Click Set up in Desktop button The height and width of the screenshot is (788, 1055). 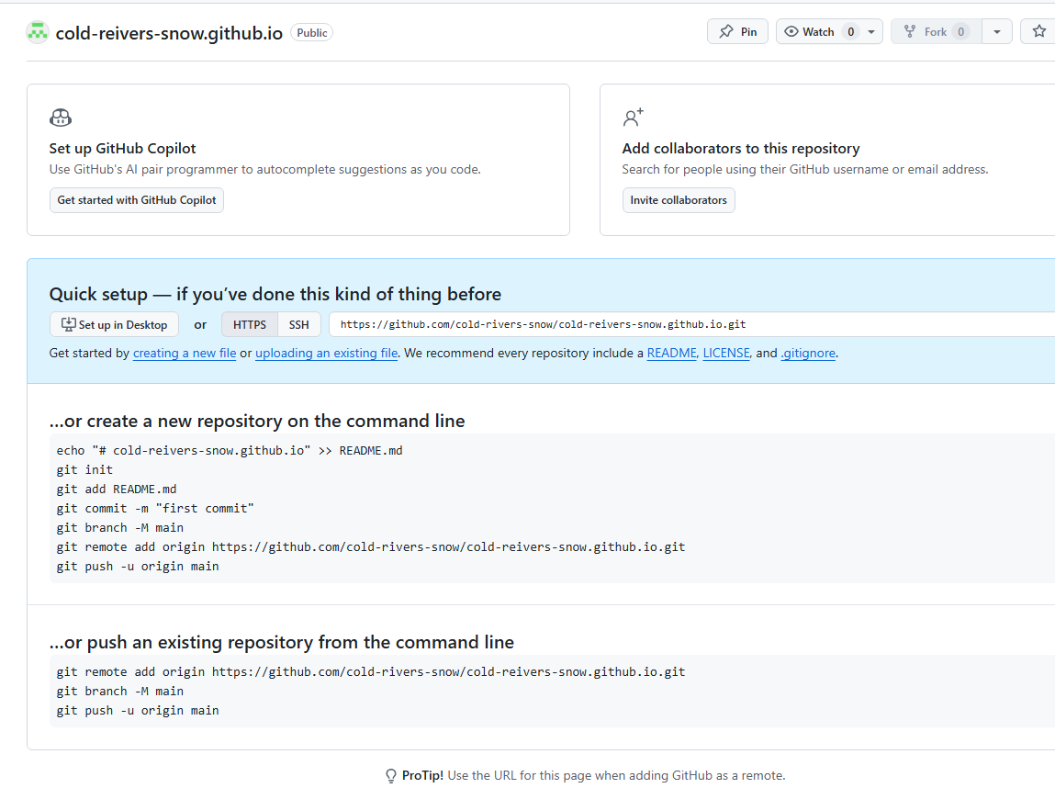tap(115, 324)
